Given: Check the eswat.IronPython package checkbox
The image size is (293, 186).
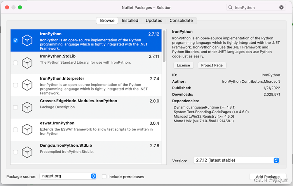Looking at the screenshot, I should point(15,130).
